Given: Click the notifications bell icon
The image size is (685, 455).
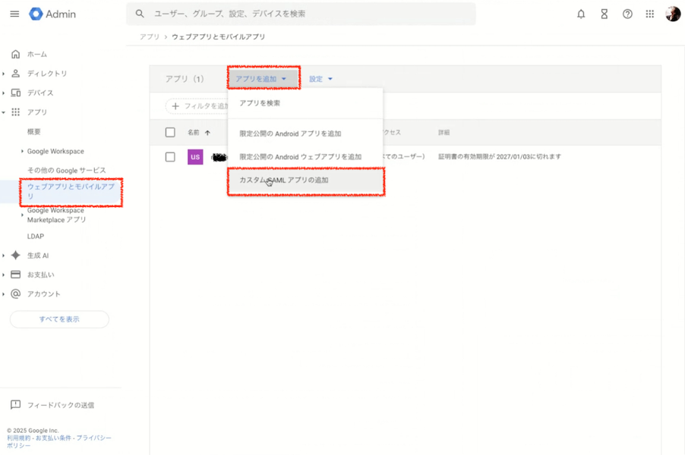Looking at the screenshot, I should (581, 13).
